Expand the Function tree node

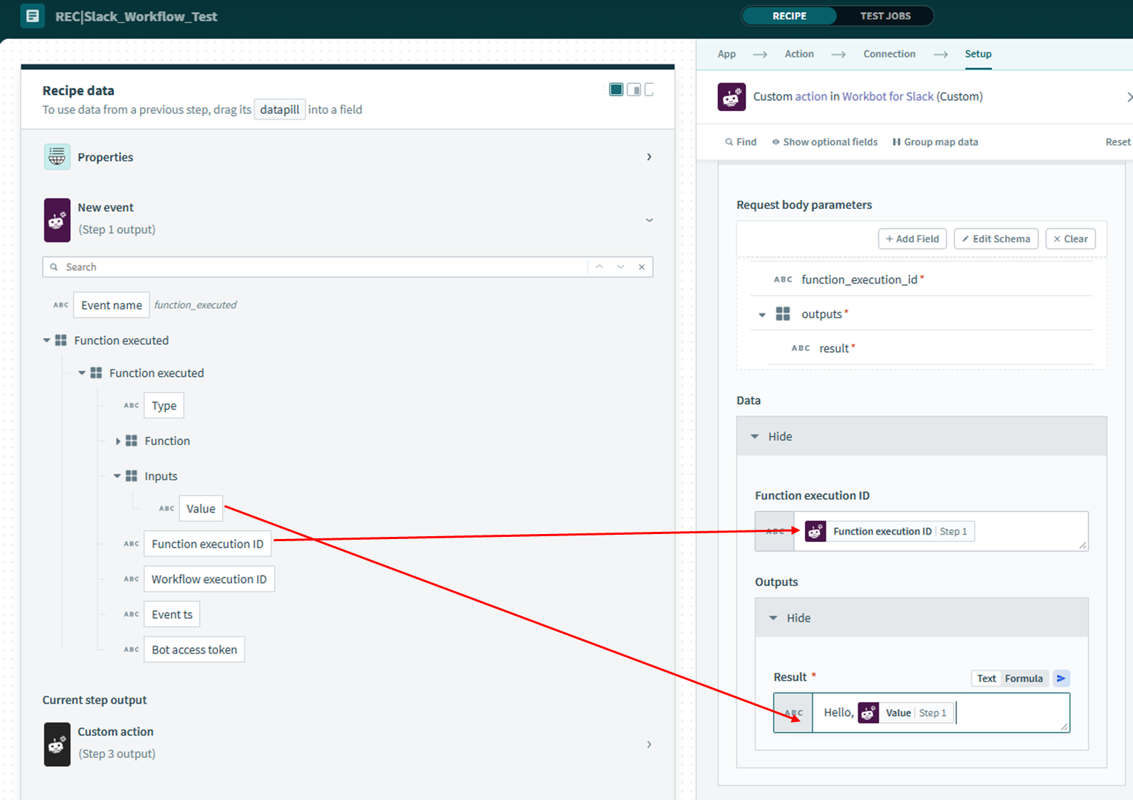[117, 441]
